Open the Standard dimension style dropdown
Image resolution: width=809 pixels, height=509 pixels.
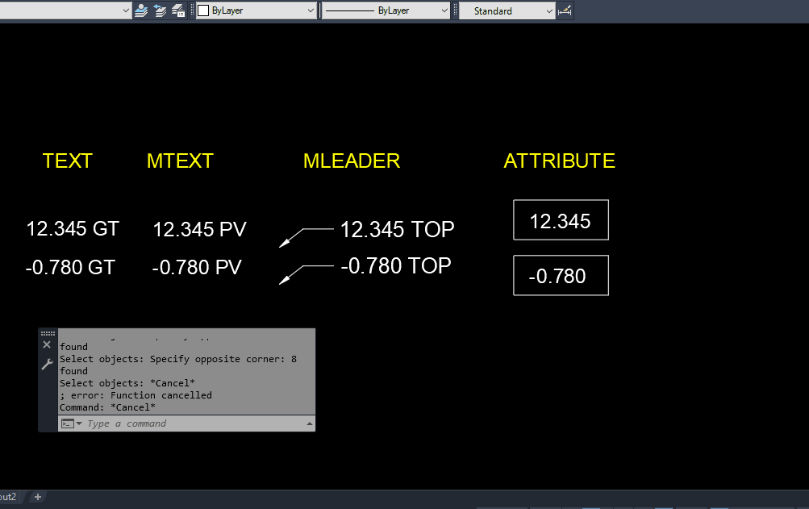pos(507,10)
